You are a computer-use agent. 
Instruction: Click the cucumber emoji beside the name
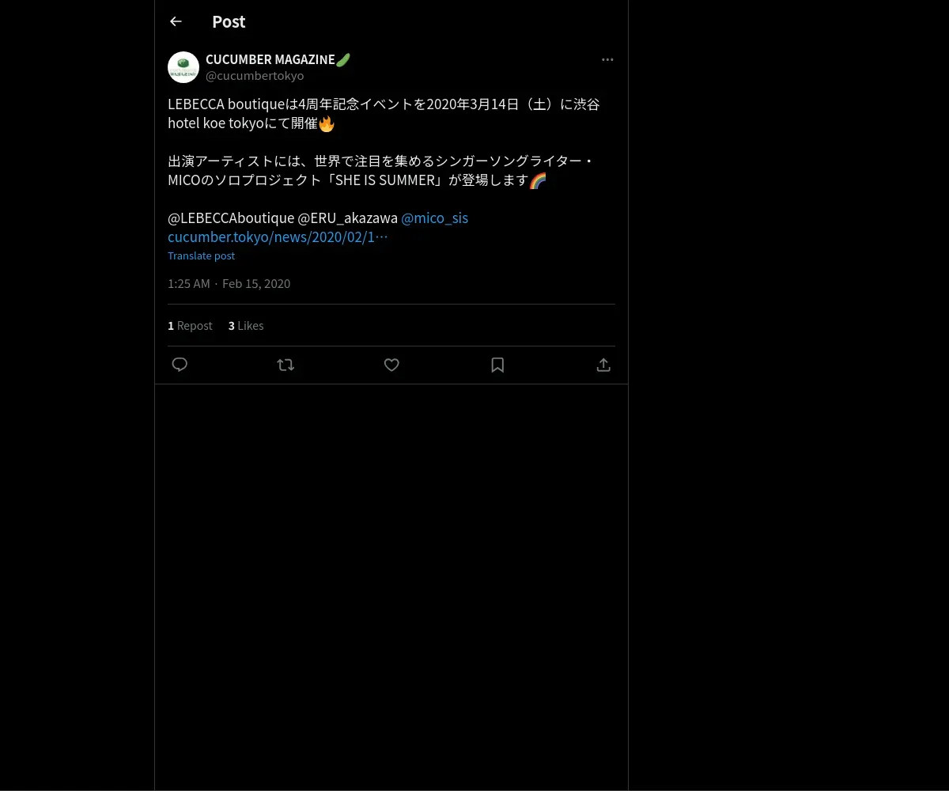pyautogui.click(x=343, y=59)
